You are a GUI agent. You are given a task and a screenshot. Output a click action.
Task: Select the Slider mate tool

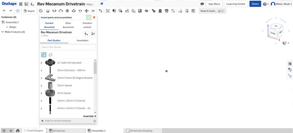(x=61, y=11)
